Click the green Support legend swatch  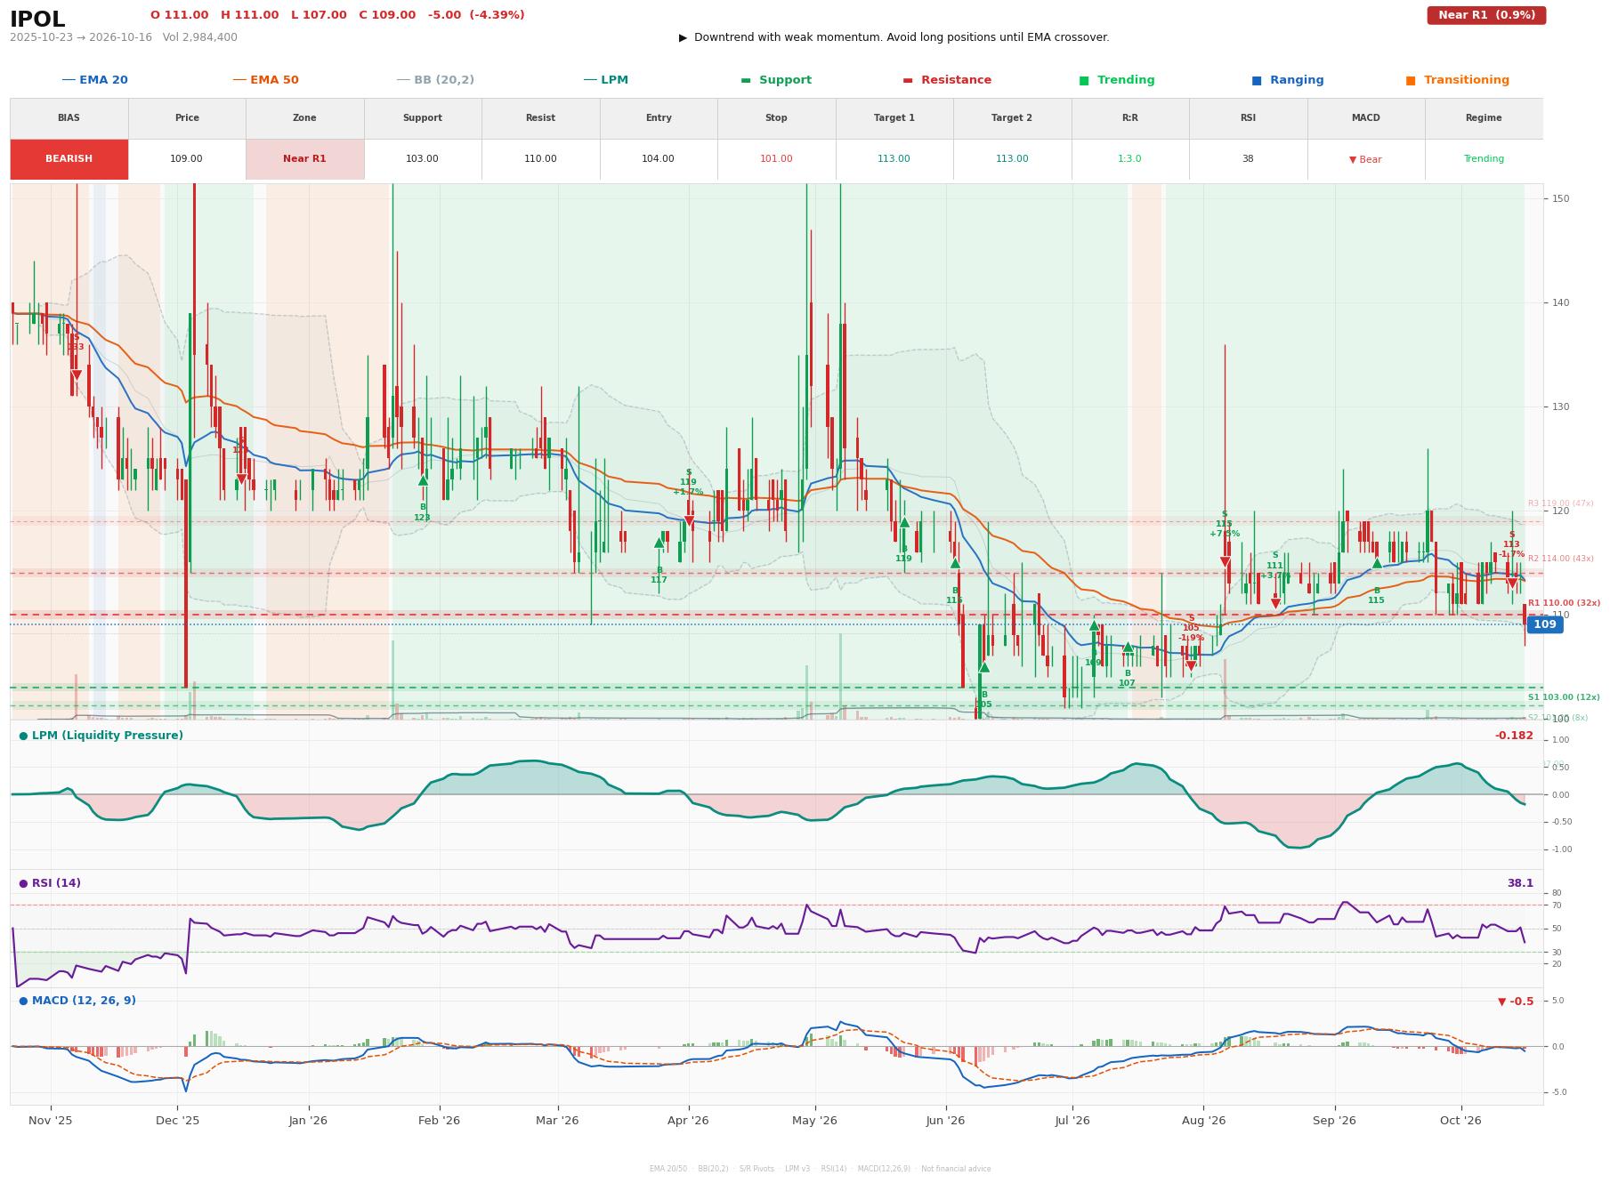[746, 80]
